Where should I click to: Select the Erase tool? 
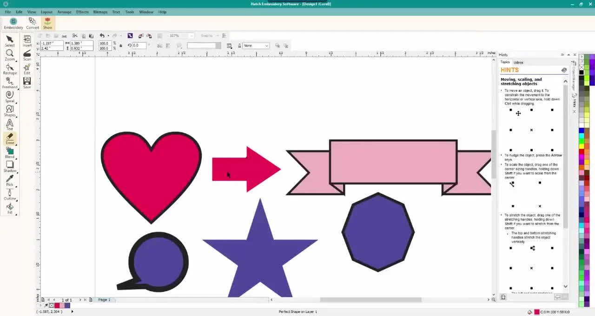[x=10, y=139]
